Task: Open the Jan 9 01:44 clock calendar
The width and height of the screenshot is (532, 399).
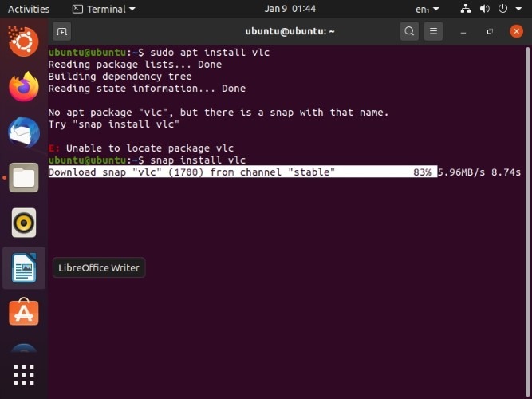Action: point(290,9)
